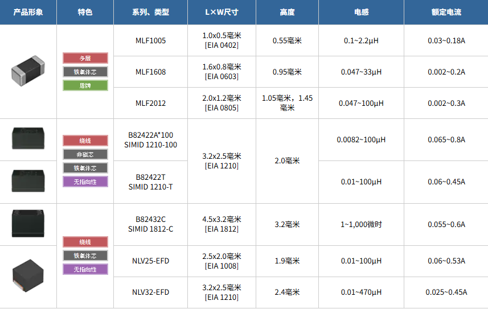Click the 0.002~0.3A rated current value
The image size is (488, 309).
pyautogui.click(x=446, y=103)
